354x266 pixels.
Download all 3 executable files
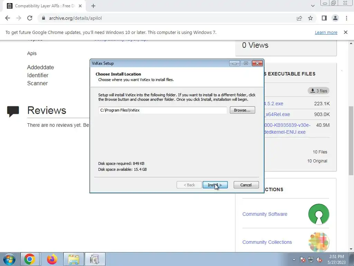pos(318,91)
